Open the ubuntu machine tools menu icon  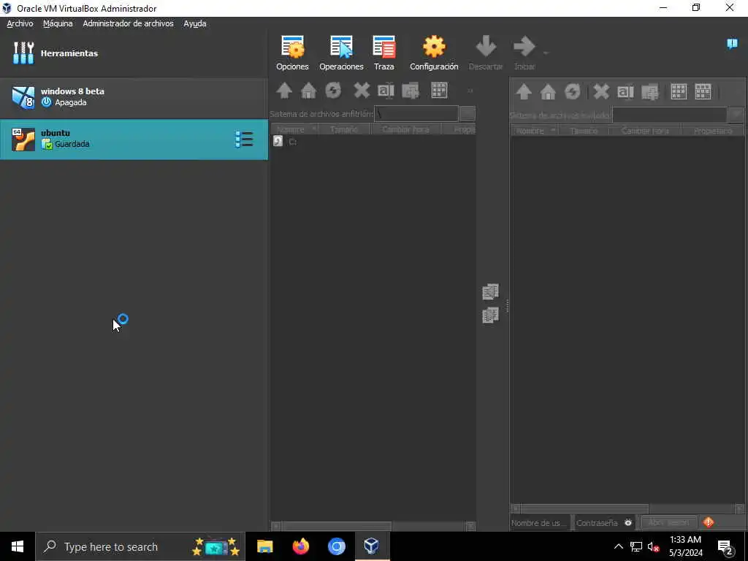[244, 140]
